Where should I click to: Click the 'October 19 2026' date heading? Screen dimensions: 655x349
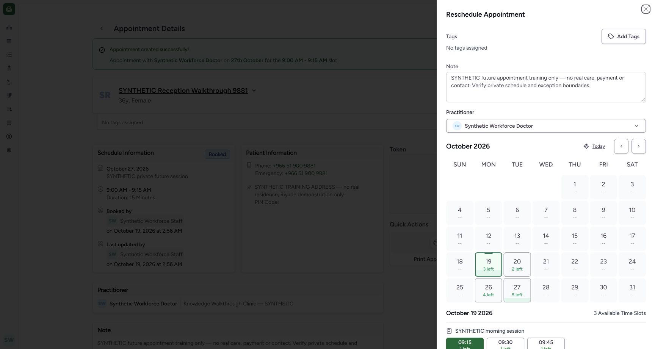click(469, 313)
